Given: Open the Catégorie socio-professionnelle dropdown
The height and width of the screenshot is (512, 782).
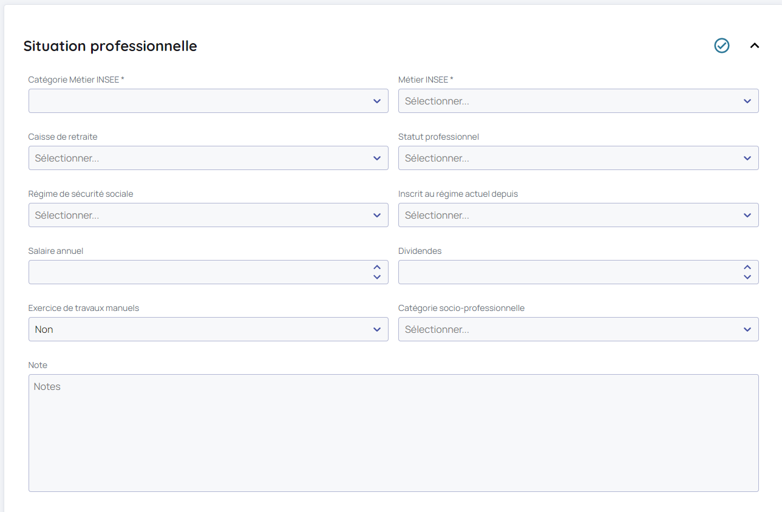Looking at the screenshot, I should pos(577,329).
